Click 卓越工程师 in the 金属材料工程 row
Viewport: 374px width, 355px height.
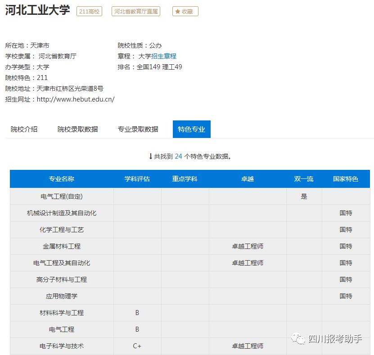(x=247, y=246)
